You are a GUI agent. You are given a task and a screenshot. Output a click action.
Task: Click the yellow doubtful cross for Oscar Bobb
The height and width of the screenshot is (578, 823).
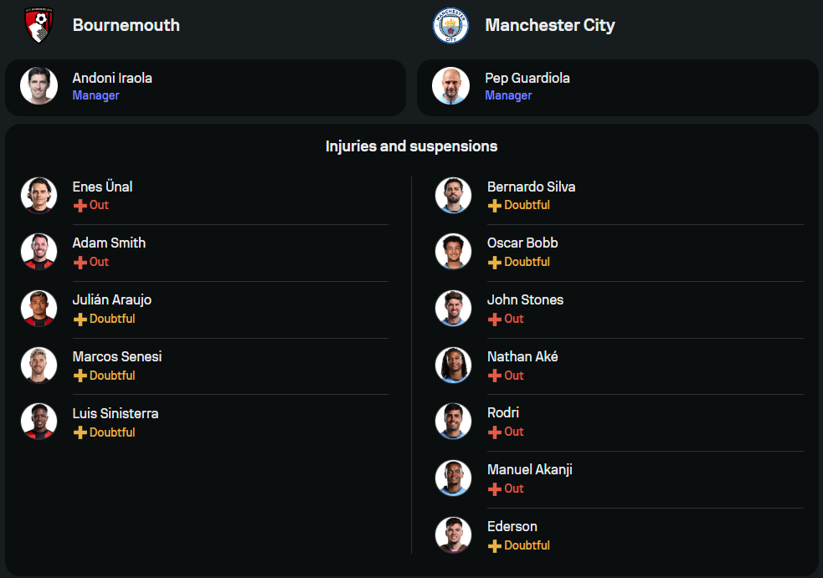pos(495,263)
